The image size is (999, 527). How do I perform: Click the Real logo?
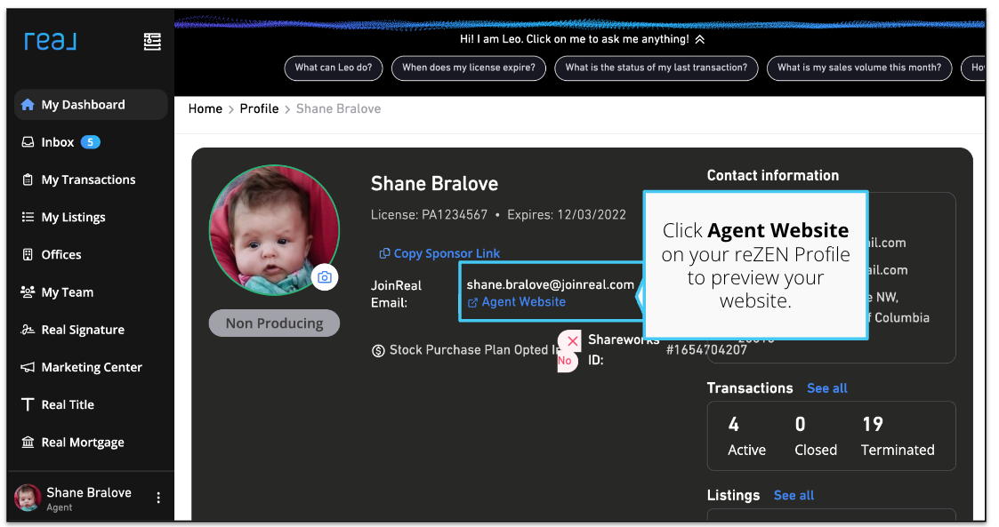coord(50,41)
